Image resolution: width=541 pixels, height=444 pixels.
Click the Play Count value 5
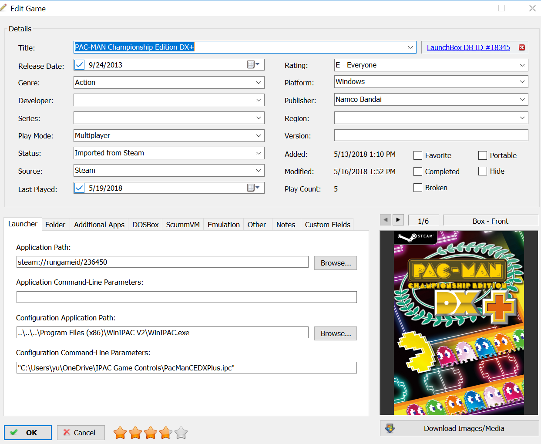336,189
